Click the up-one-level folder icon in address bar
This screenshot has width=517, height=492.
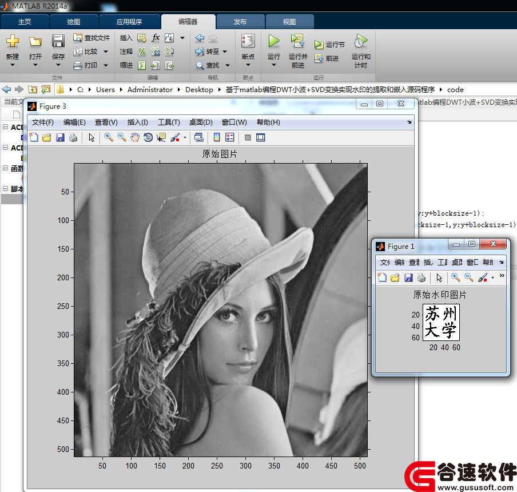[32, 89]
